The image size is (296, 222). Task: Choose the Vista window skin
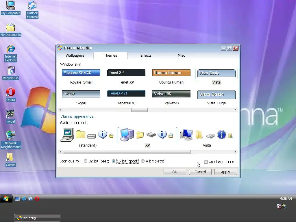click(216, 77)
